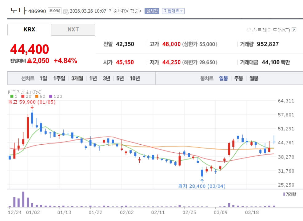303x221 pixels.
Task: Click the purple 120-day moving average legend marker
Action: (x=50, y=96)
